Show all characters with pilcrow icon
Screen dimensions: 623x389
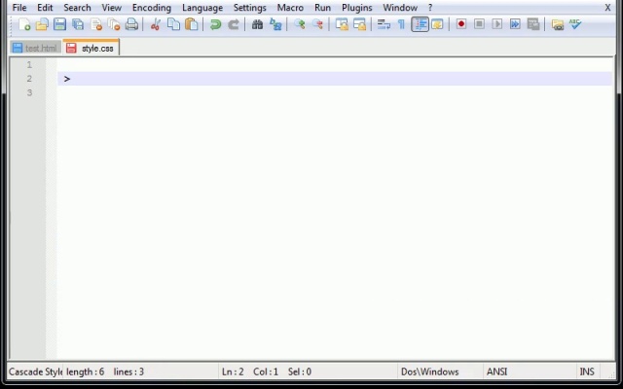pos(401,24)
